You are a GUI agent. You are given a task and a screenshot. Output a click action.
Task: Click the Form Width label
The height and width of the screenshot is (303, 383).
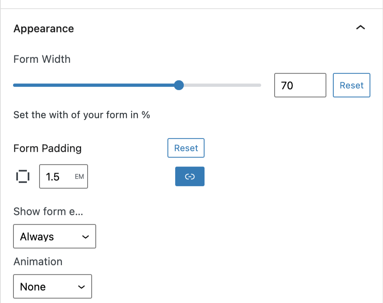click(42, 59)
